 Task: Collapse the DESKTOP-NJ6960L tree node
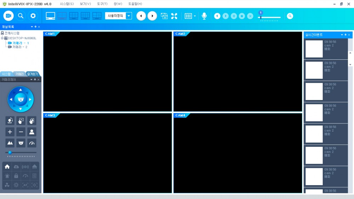(x=2, y=38)
